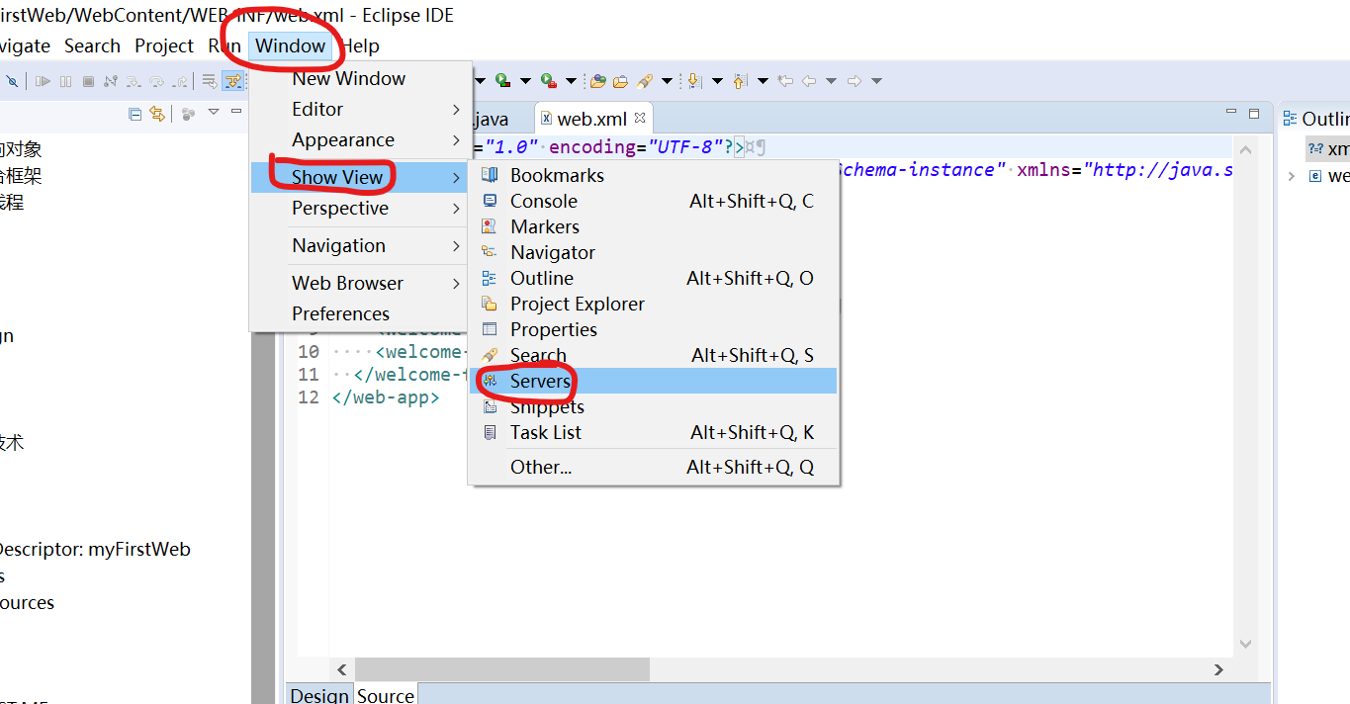Click the filter icon in the Project Explorer toolbar
Screen dimensions: 1350x704
tap(188, 114)
